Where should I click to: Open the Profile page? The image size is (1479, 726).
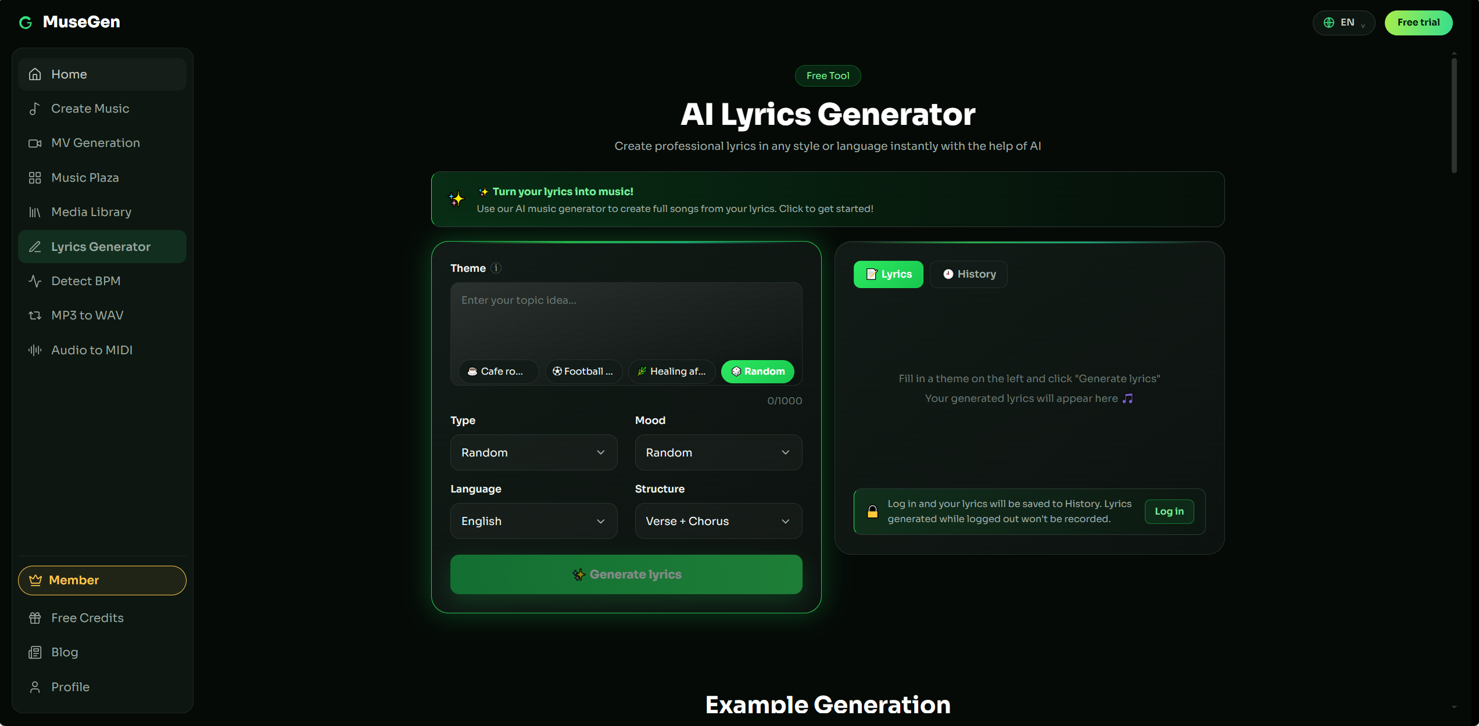tap(102, 687)
